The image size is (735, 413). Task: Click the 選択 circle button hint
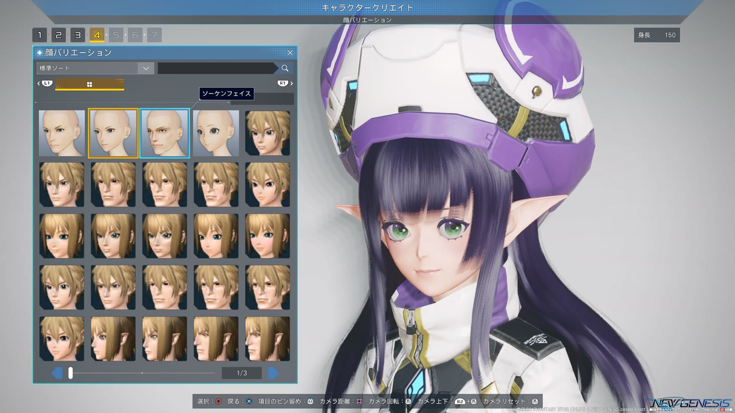209,401
